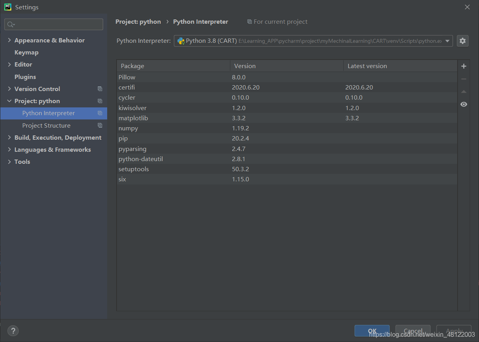Viewport: 479px width, 342px height.
Task: Click the copy icon beside Project Structure
Action: 100,125
